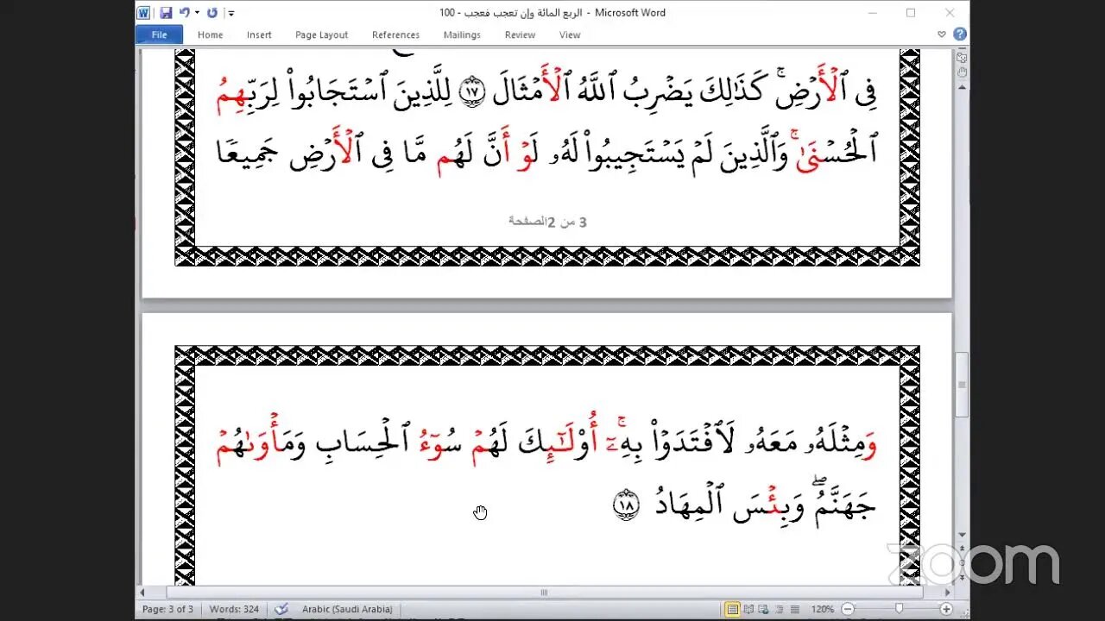Undo the last action
Image resolution: width=1105 pixels, height=621 pixels.
(x=185, y=13)
